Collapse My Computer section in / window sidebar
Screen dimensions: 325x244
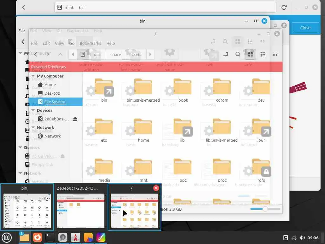point(33,76)
